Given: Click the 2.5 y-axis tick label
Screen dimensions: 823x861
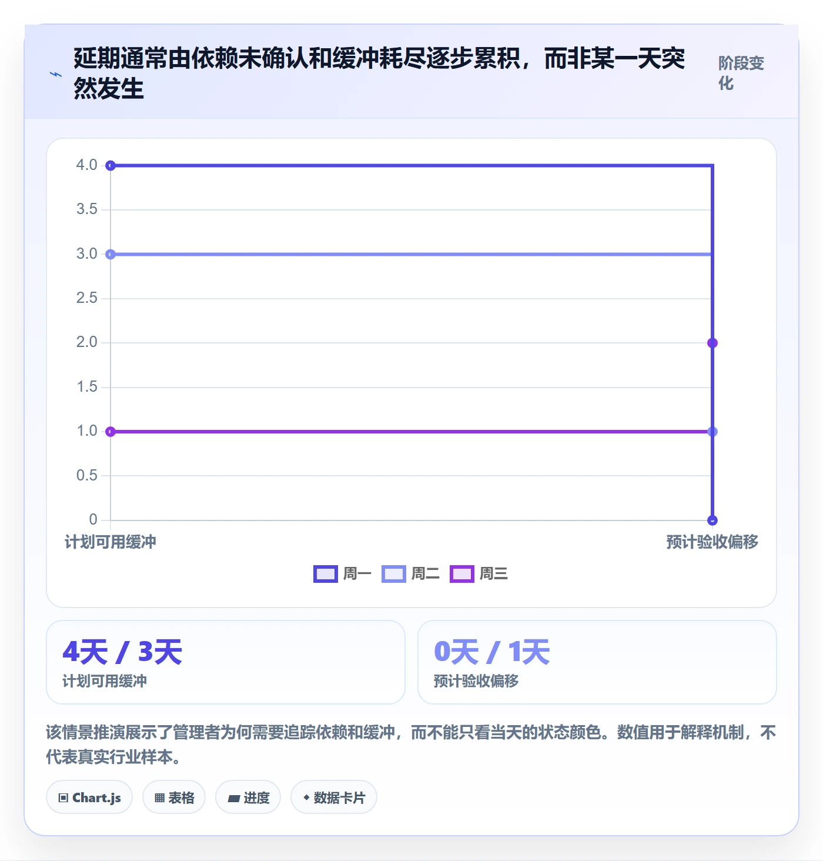Looking at the screenshot, I should pyautogui.click(x=87, y=298).
